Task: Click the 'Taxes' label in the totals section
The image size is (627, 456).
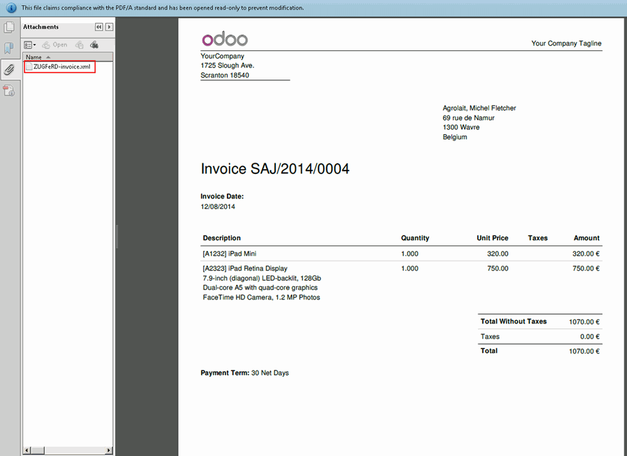Action: pos(490,337)
